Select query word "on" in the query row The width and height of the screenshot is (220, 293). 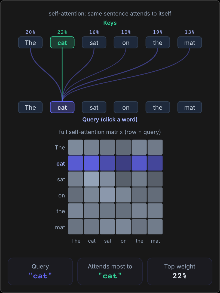click(x=126, y=107)
